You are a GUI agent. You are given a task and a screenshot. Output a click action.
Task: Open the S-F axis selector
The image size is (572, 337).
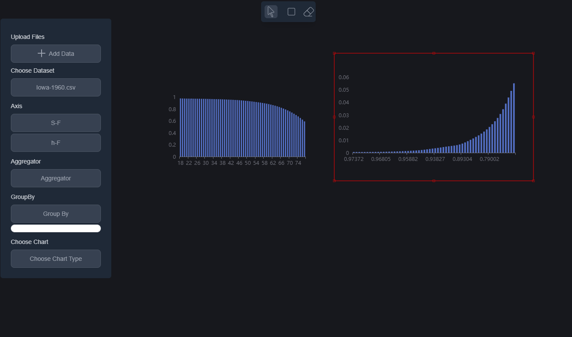[56, 123]
